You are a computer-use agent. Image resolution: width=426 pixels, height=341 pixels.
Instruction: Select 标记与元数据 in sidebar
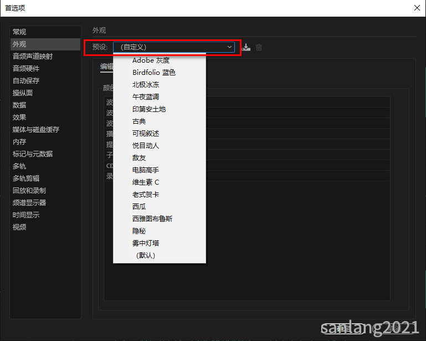coord(45,154)
